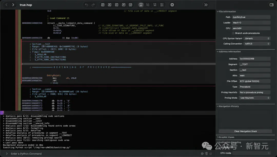Mark as Data with D button
Viewport: 277px width, 157px height.
pyautogui.click(x=103, y=5)
